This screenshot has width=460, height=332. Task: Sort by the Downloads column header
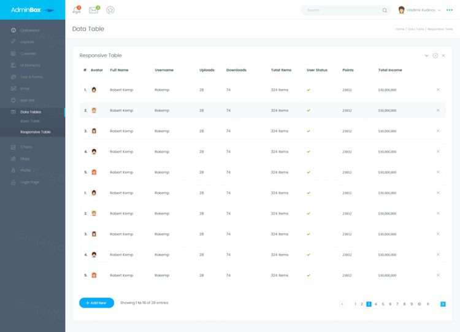point(236,70)
